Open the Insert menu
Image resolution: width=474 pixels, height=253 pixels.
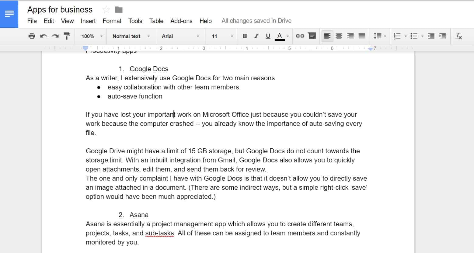(88, 21)
